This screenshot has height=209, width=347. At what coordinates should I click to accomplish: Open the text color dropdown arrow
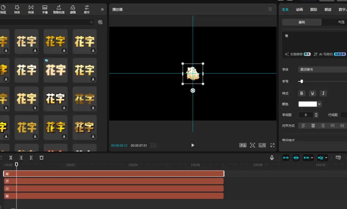[x=319, y=104]
